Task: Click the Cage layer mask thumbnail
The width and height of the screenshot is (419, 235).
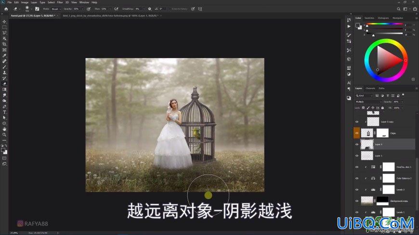Action: click(x=382, y=133)
